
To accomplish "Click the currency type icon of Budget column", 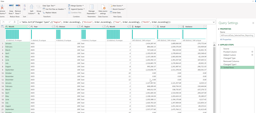I will (x=133, y=27).
